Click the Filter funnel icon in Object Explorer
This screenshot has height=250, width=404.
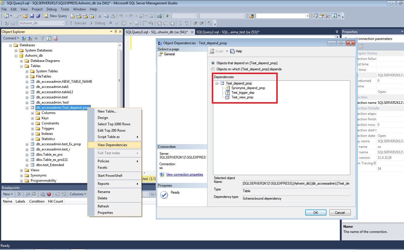coord(42,38)
